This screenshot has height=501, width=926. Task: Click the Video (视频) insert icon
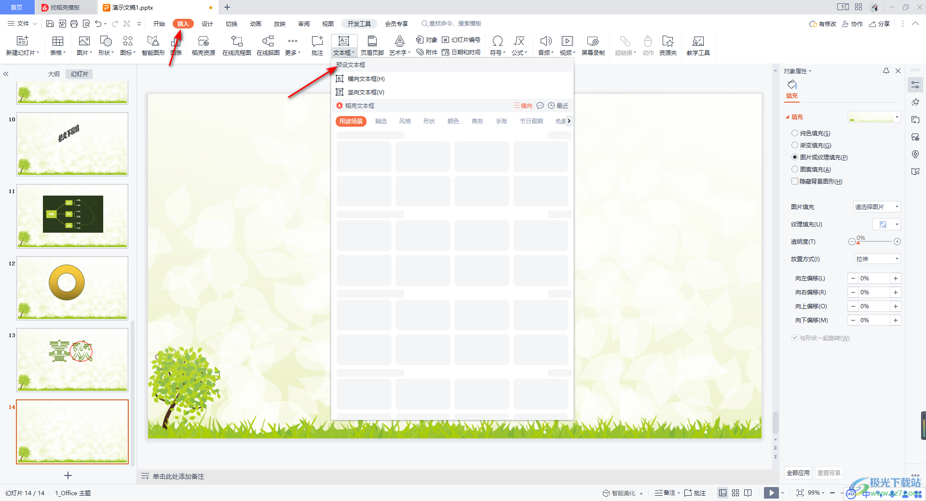[x=568, y=46]
